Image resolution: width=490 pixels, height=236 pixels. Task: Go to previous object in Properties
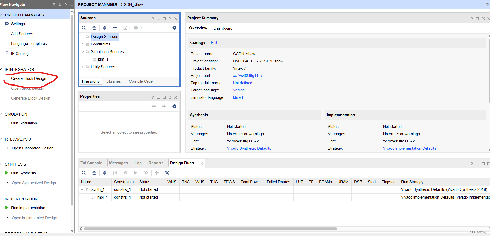(154, 106)
